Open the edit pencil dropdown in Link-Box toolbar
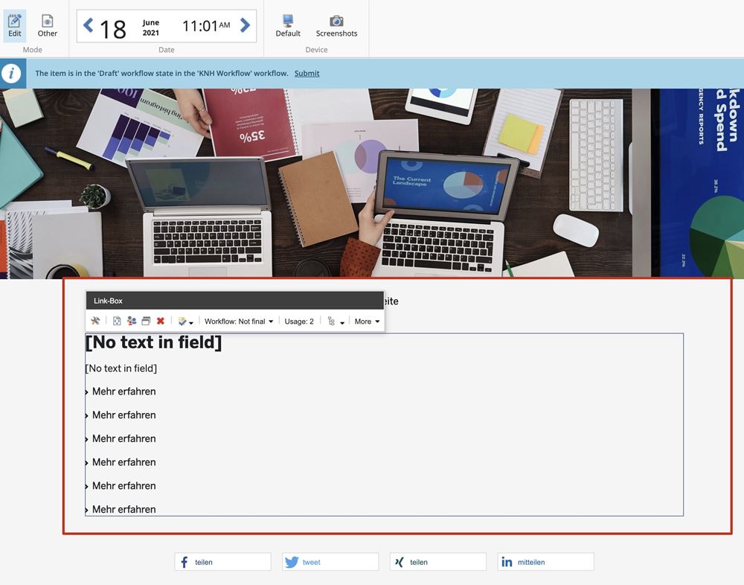The height and width of the screenshot is (585, 744). click(x=185, y=322)
